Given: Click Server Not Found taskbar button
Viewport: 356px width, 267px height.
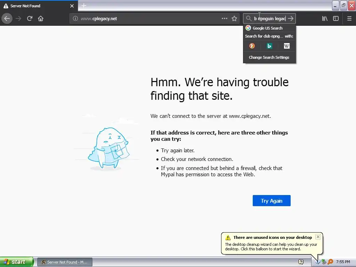Looking at the screenshot, I should tap(65, 262).
